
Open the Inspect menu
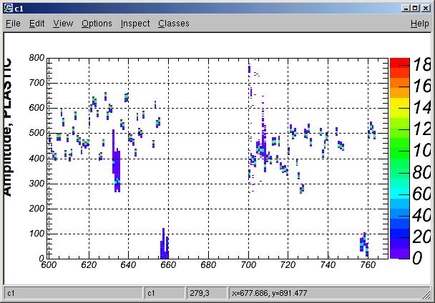[x=135, y=24]
